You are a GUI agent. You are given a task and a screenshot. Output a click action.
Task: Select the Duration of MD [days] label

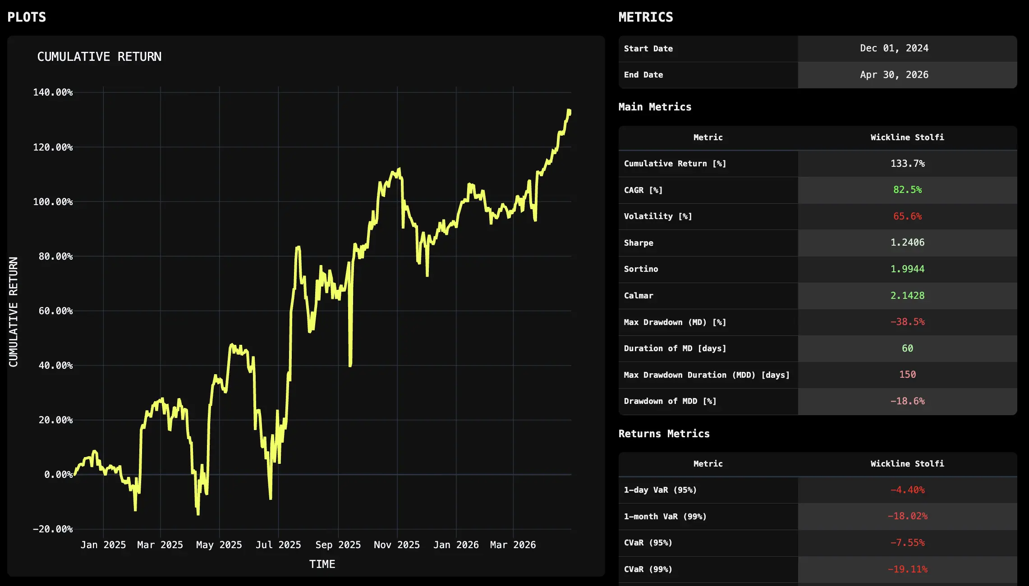pyautogui.click(x=675, y=348)
